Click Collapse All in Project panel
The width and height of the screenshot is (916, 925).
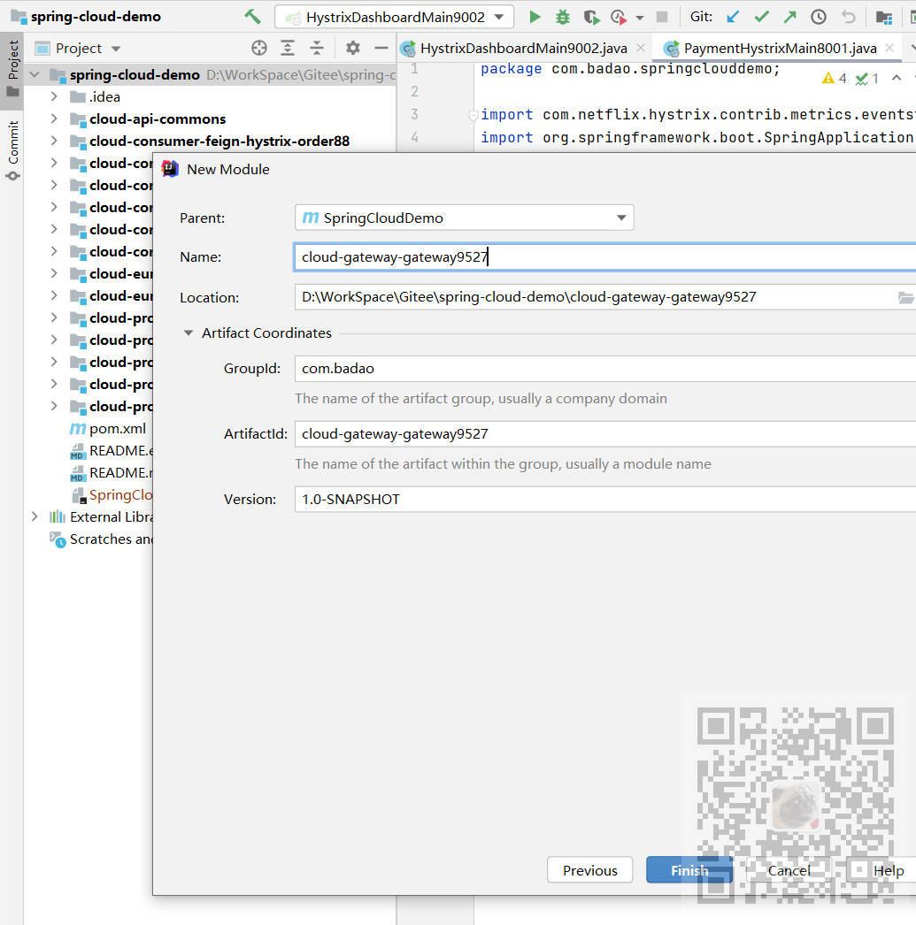click(317, 48)
